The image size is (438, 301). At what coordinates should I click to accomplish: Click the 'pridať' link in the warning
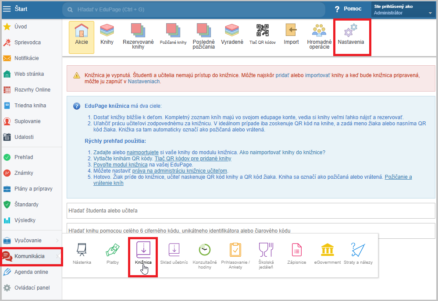point(282,75)
